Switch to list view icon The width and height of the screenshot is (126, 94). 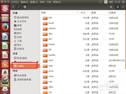click(118, 7)
